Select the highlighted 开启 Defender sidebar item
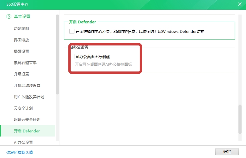 point(28,131)
